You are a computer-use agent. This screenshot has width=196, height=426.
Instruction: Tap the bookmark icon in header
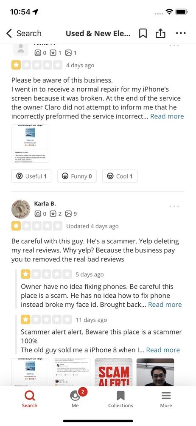(x=143, y=33)
